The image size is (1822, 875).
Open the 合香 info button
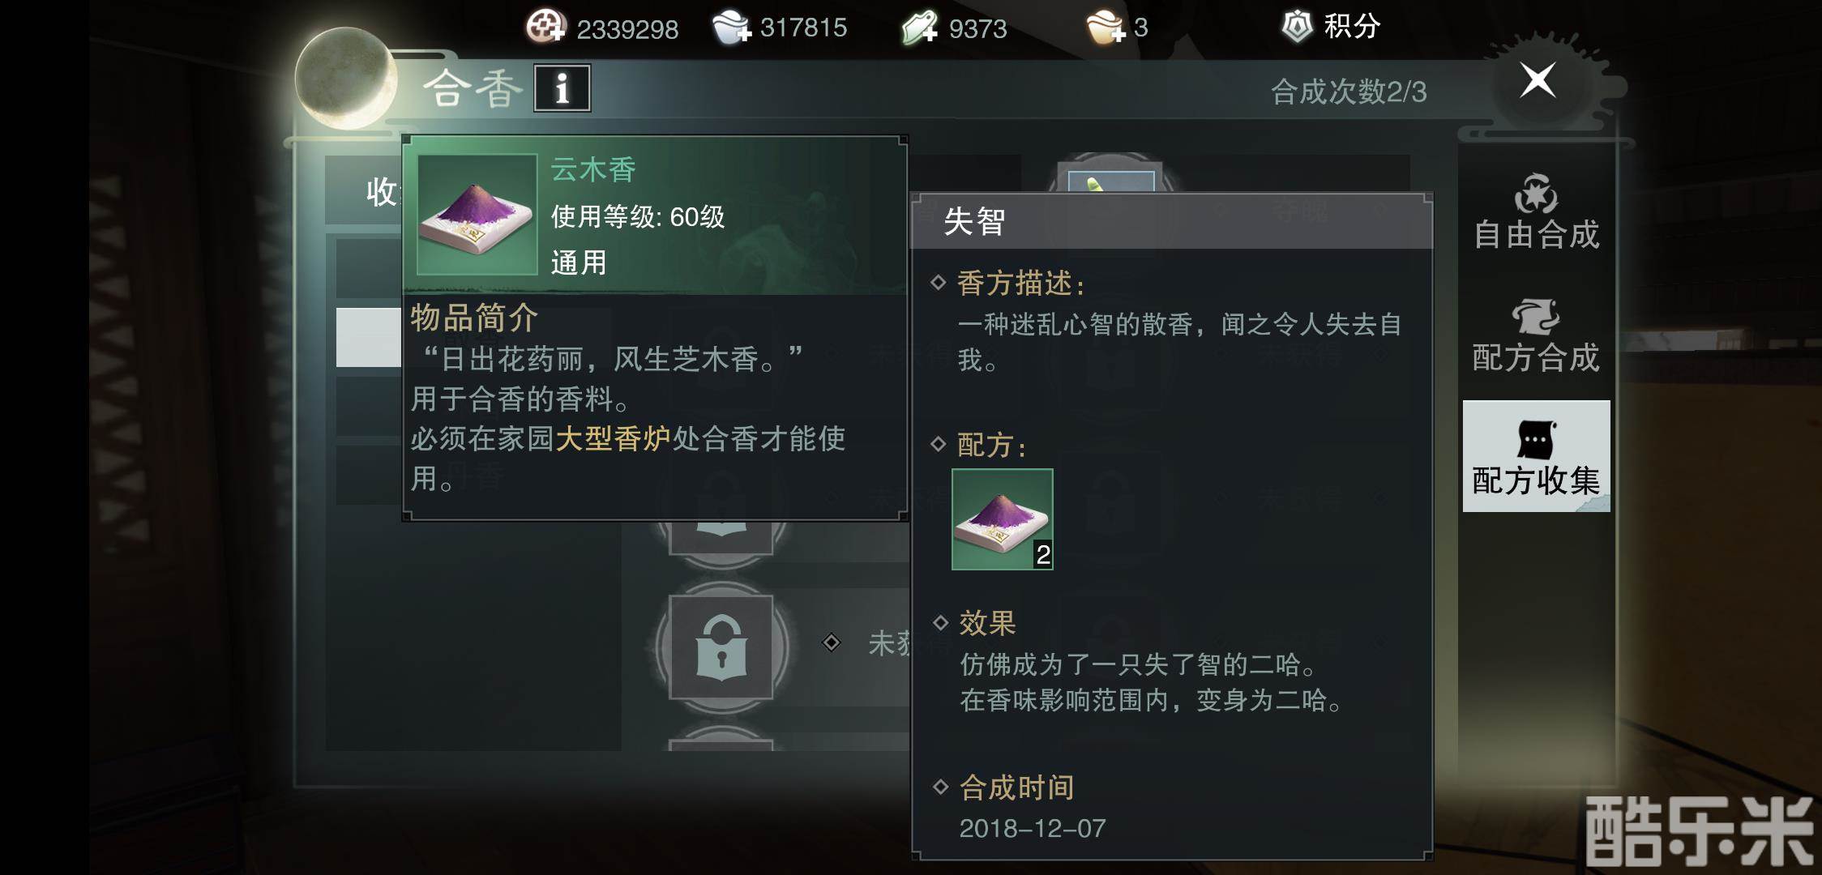pyautogui.click(x=562, y=87)
